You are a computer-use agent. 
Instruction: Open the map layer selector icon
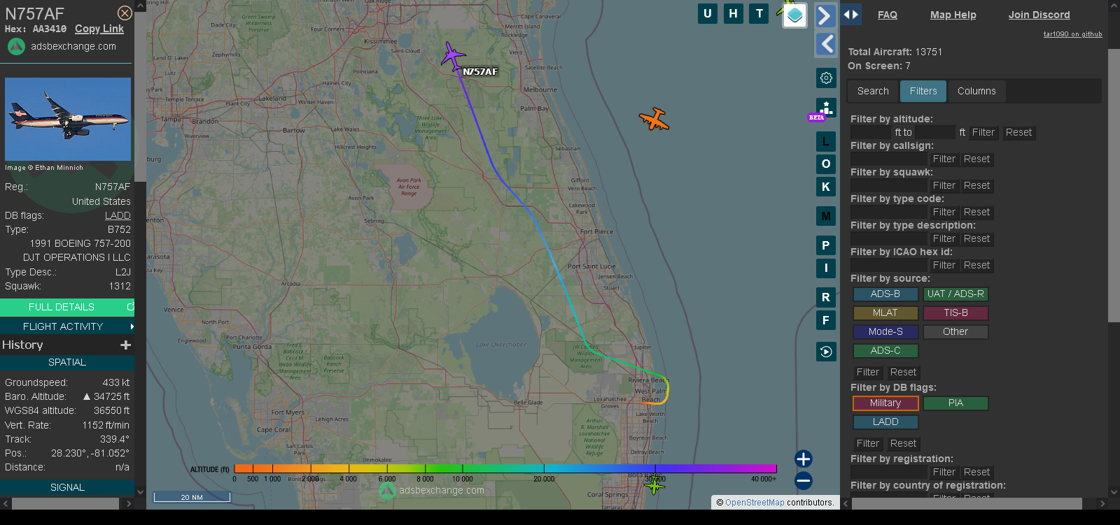coord(794,15)
